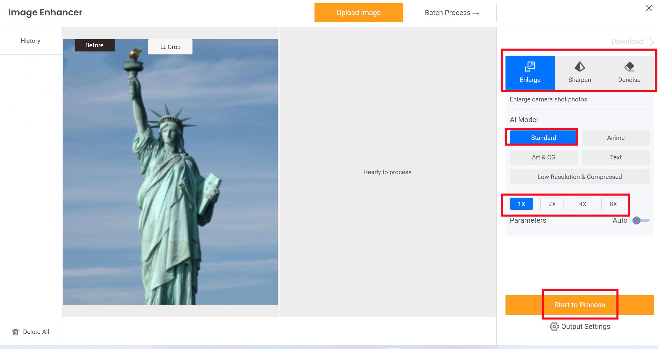
Task: Click the Output Settings gear icon
Action: pos(554,327)
